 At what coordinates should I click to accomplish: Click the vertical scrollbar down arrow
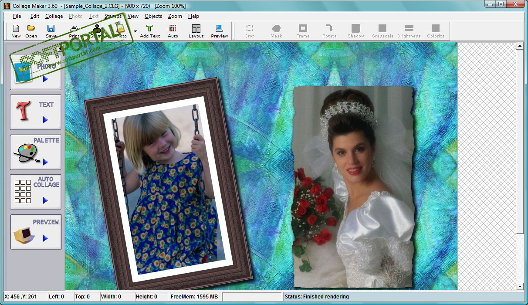pos(520,286)
